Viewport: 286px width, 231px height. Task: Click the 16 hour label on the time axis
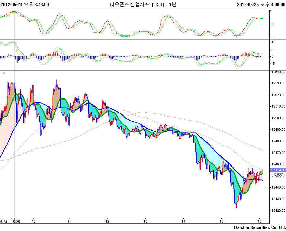(259, 222)
